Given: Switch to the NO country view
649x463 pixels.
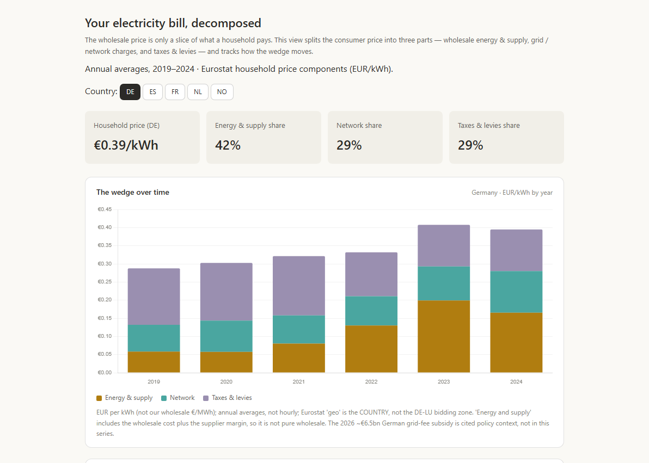Looking at the screenshot, I should coord(222,92).
